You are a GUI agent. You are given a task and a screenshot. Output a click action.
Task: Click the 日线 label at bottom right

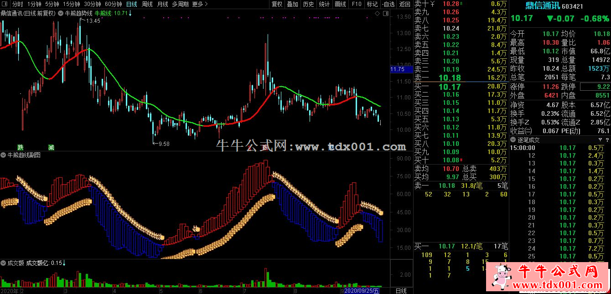point(401,290)
